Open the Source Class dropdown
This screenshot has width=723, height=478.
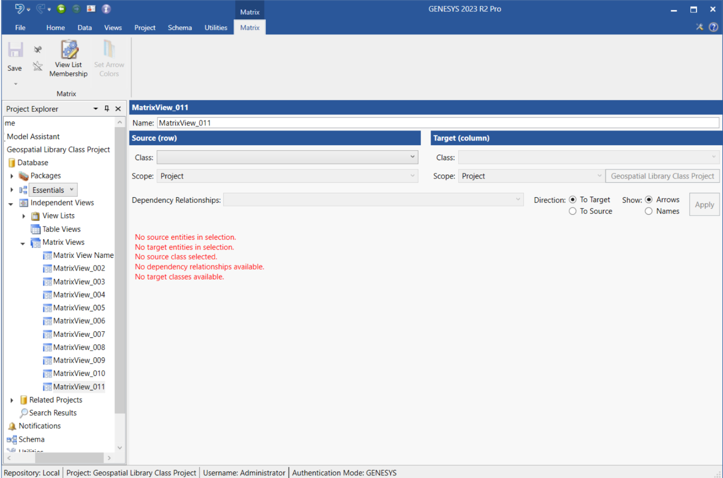[x=287, y=157]
